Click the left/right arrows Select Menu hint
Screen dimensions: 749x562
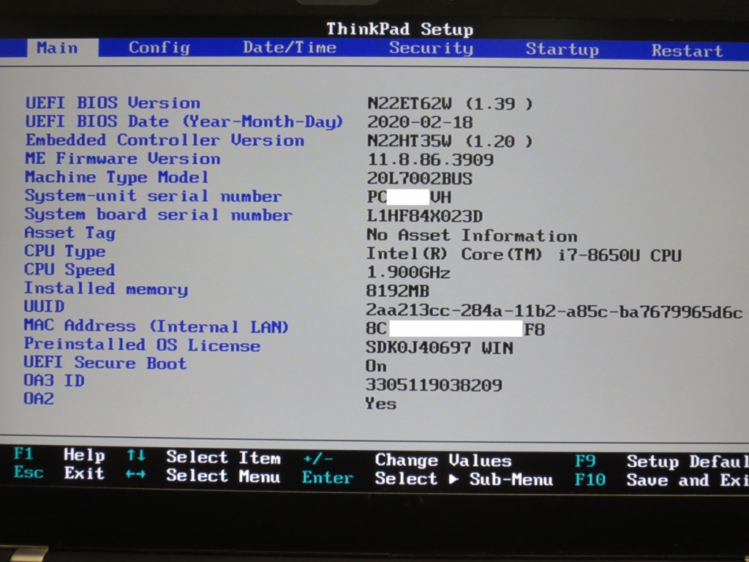(x=203, y=476)
